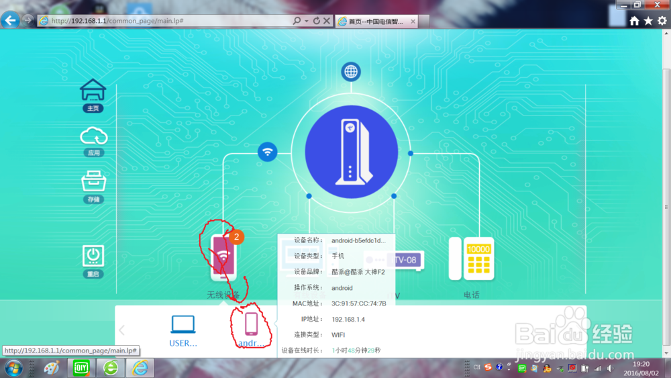
Task: Click the orange 2 device count badge
Action: [236, 237]
